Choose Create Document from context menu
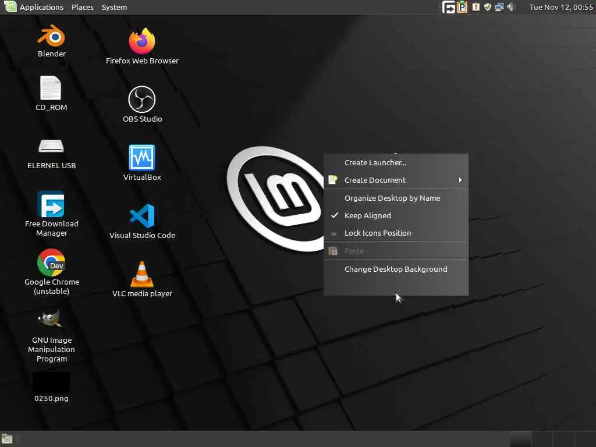This screenshot has height=447, width=596. tap(396, 180)
